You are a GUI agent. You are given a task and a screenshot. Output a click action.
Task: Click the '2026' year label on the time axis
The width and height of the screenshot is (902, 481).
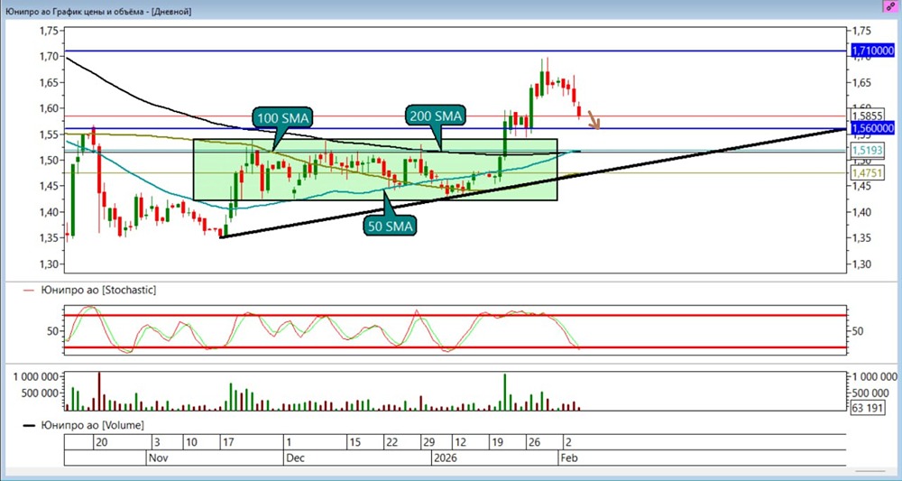pyautogui.click(x=444, y=458)
